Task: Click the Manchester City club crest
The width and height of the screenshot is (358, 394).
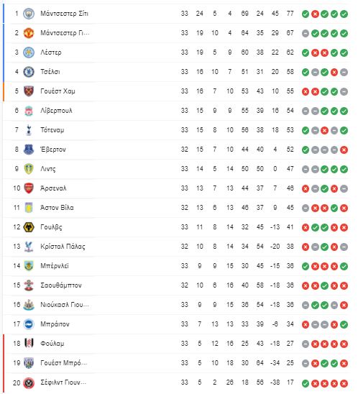Action: click(x=29, y=14)
